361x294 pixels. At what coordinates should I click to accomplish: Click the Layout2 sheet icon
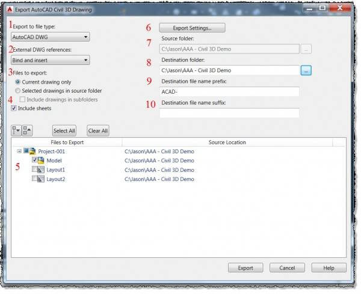tap(40, 179)
